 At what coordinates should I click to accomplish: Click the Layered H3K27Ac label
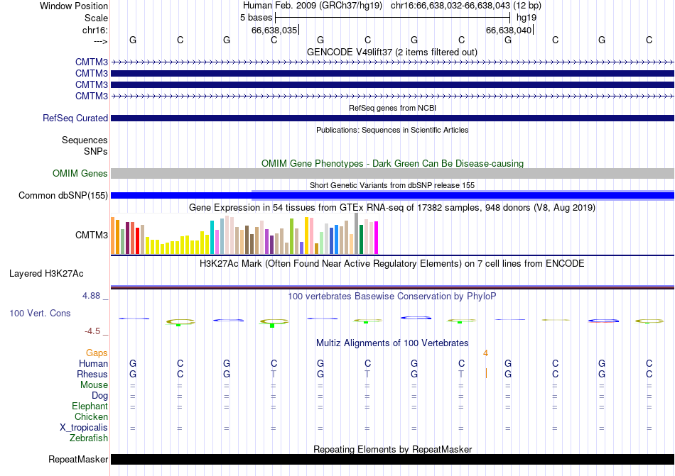pos(46,274)
